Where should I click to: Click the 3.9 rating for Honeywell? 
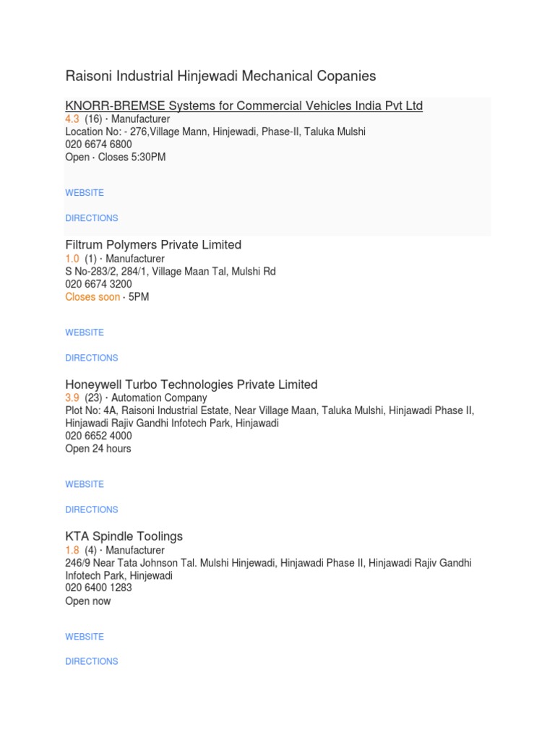point(72,398)
